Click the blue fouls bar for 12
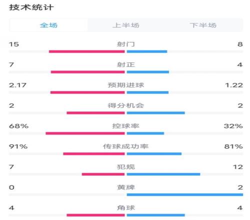The width and height of the screenshot is (250, 220). (163, 174)
